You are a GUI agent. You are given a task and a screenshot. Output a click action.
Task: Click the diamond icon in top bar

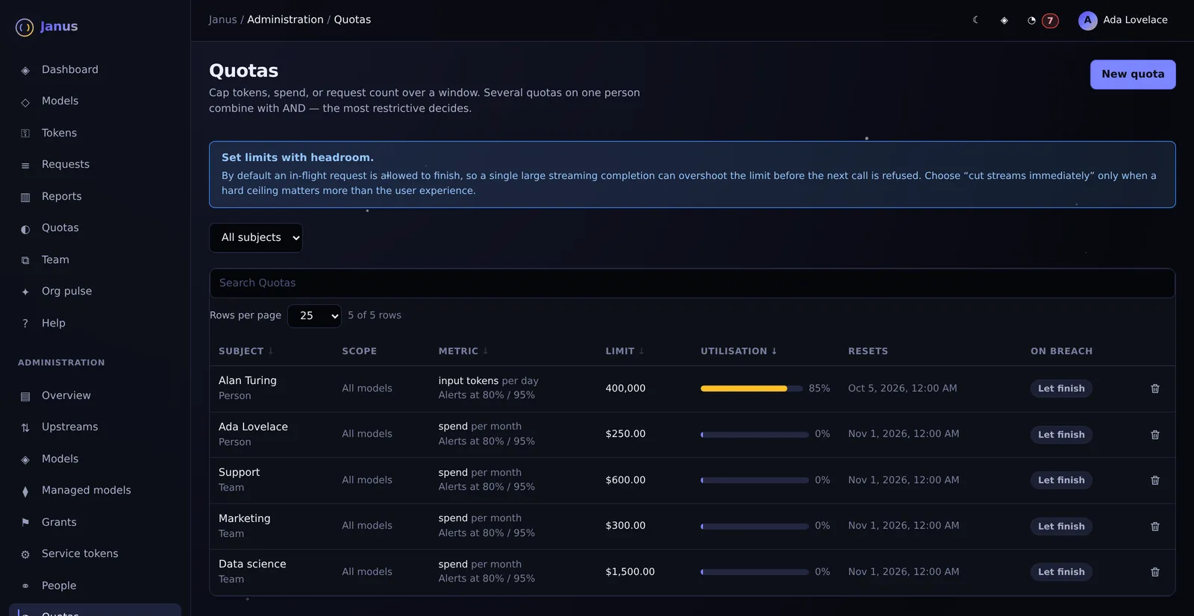point(1004,20)
